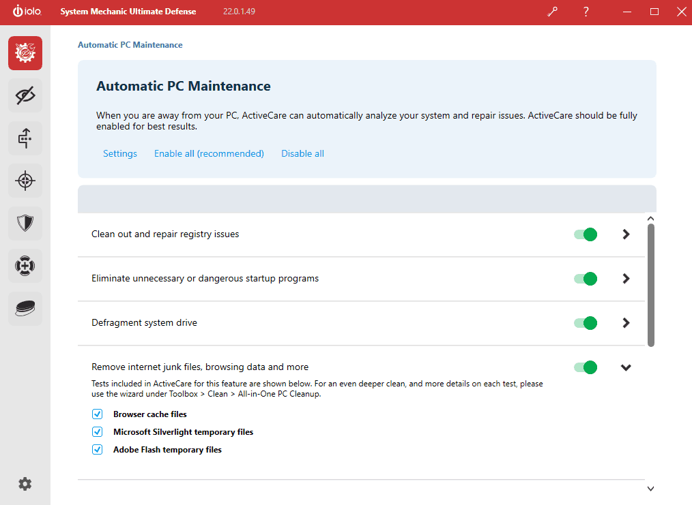
Task: Open the help question mark icon
Action: 586,12
